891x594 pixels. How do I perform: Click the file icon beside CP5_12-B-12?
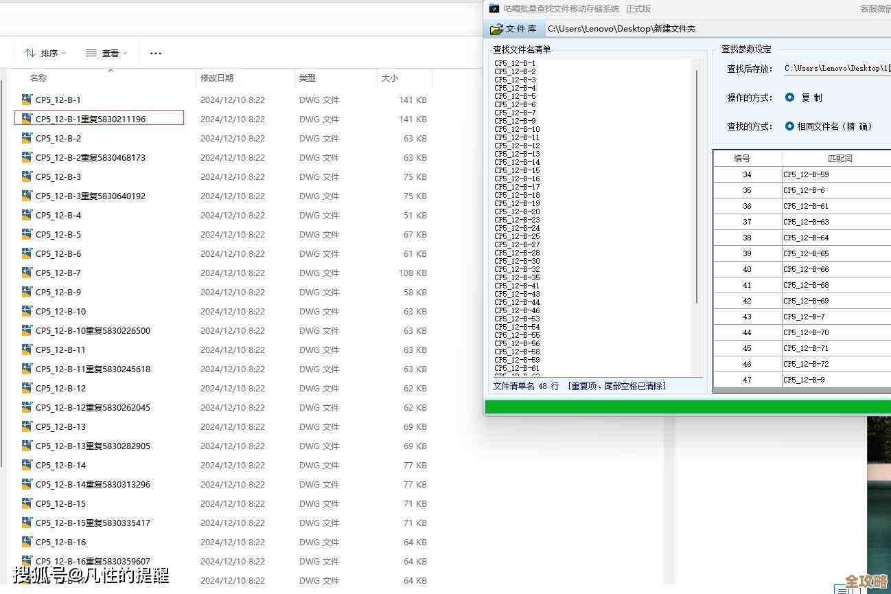tap(27, 388)
